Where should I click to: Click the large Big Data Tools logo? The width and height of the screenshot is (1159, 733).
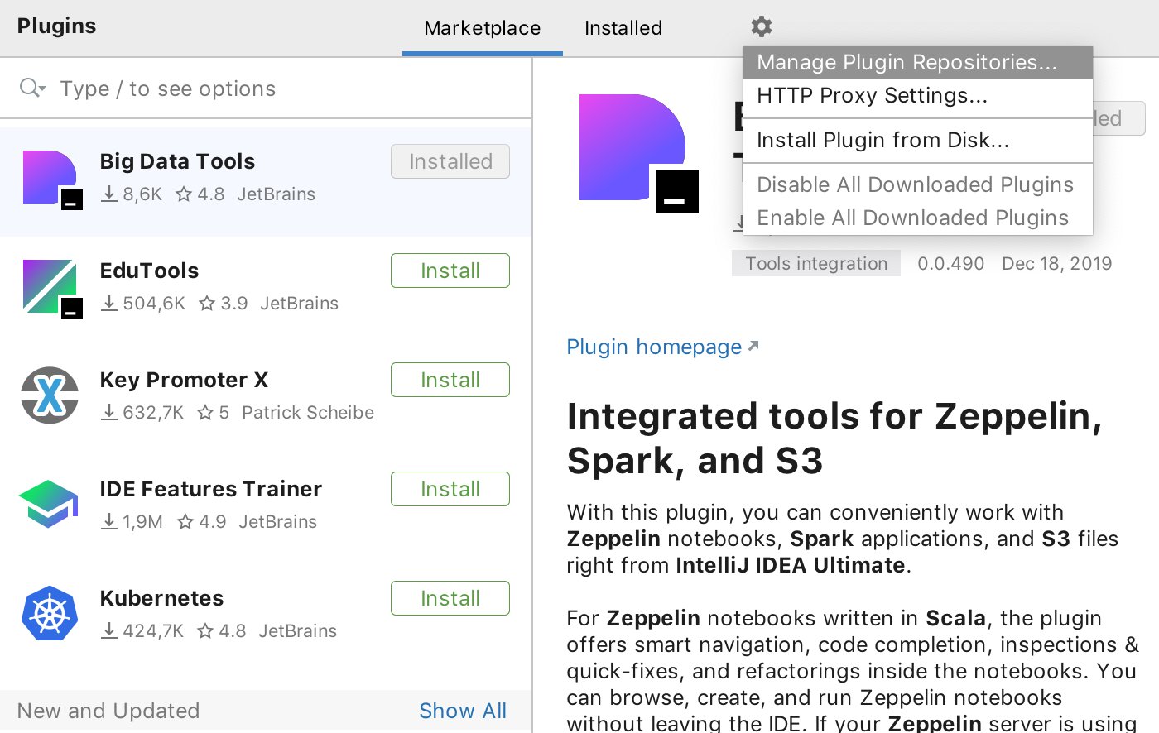[638, 153]
